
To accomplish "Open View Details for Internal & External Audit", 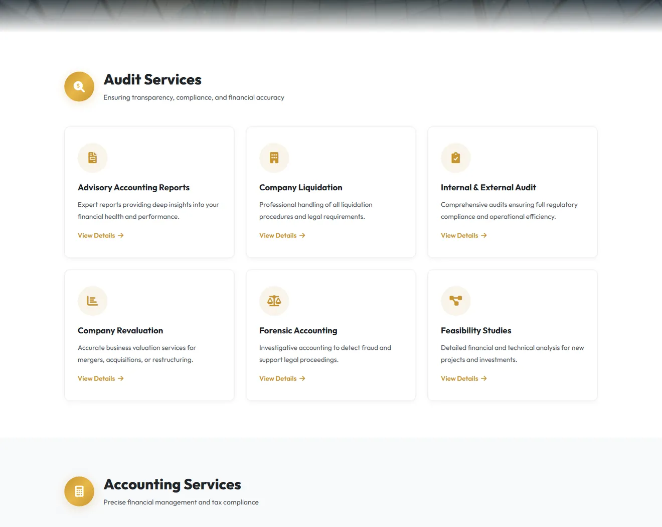I will pyautogui.click(x=464, y=235).
